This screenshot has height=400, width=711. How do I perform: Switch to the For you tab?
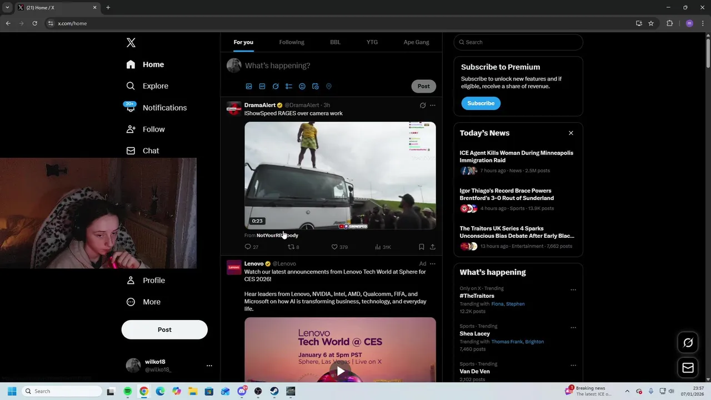(x=243, y=42)
